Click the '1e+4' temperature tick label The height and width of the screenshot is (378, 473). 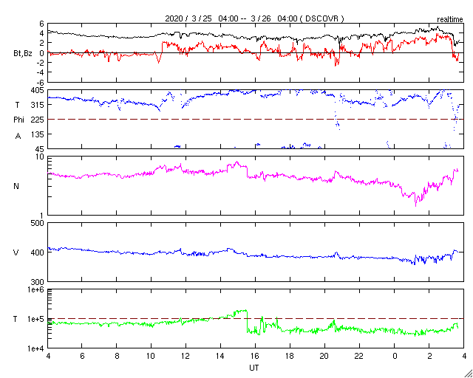coord(37,348)
